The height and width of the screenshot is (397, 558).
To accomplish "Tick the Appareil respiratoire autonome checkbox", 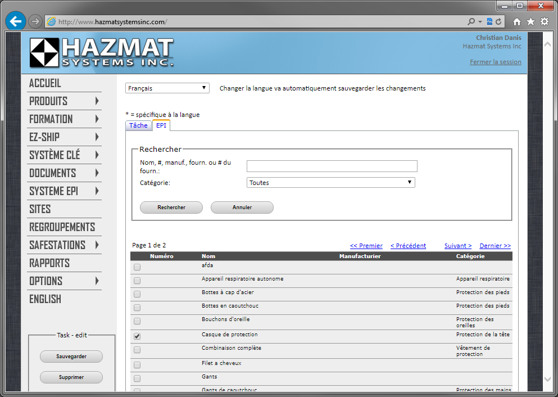I will (x=137, y=281).
